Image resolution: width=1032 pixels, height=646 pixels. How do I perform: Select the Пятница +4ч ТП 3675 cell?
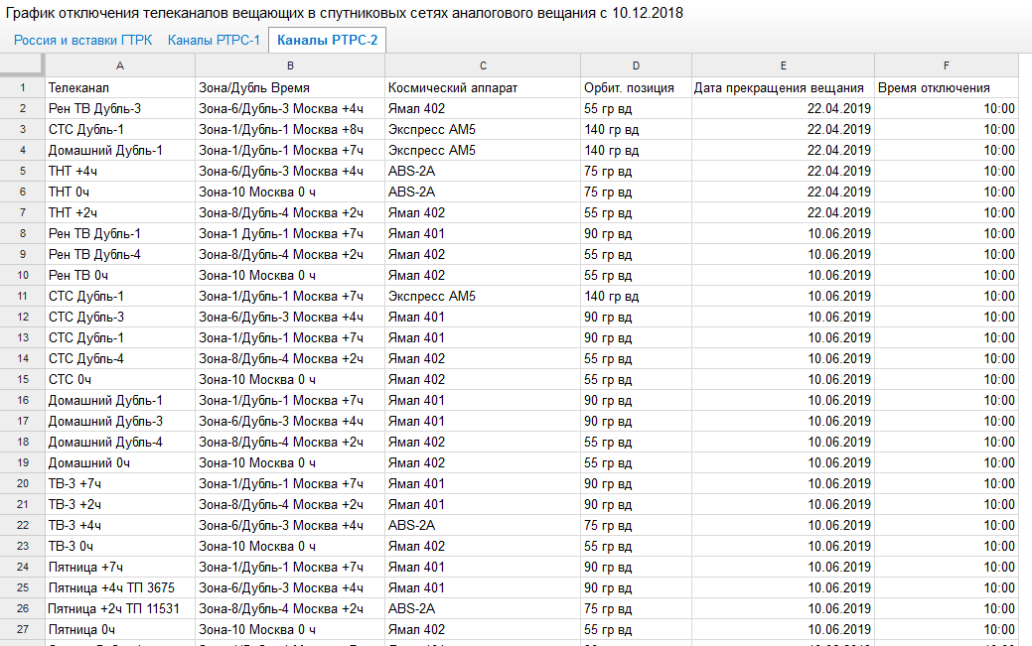(x=120, y=587)
